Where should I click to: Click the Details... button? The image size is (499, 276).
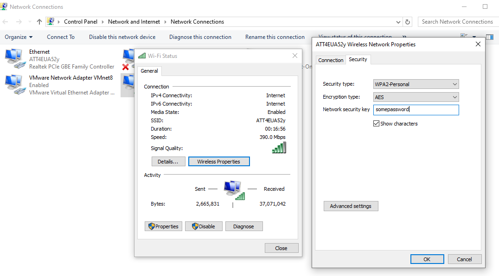[x=168, y=162]
